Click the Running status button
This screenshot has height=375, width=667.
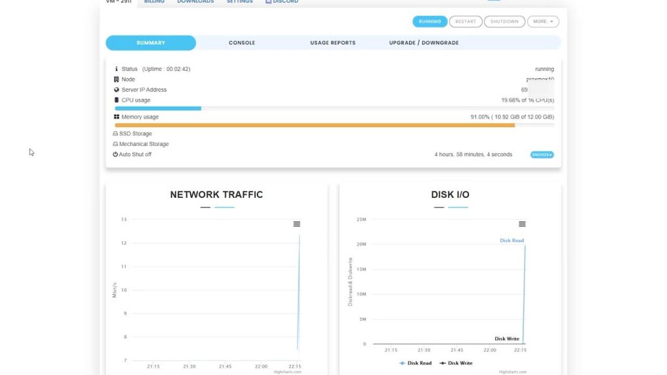[x=430, y=21]
